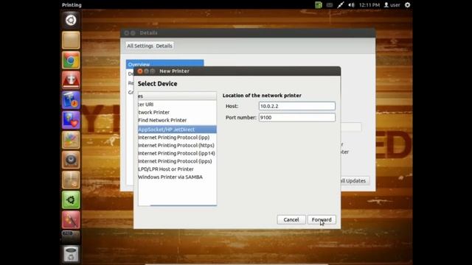
Task: Open the keyboard indicator in top panel
Action: [330, 5]
